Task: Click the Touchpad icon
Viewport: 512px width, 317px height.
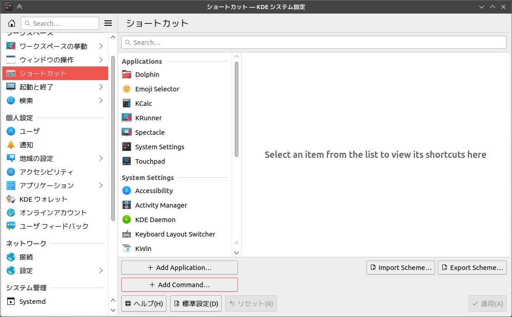Action: [x=127, y=161]
